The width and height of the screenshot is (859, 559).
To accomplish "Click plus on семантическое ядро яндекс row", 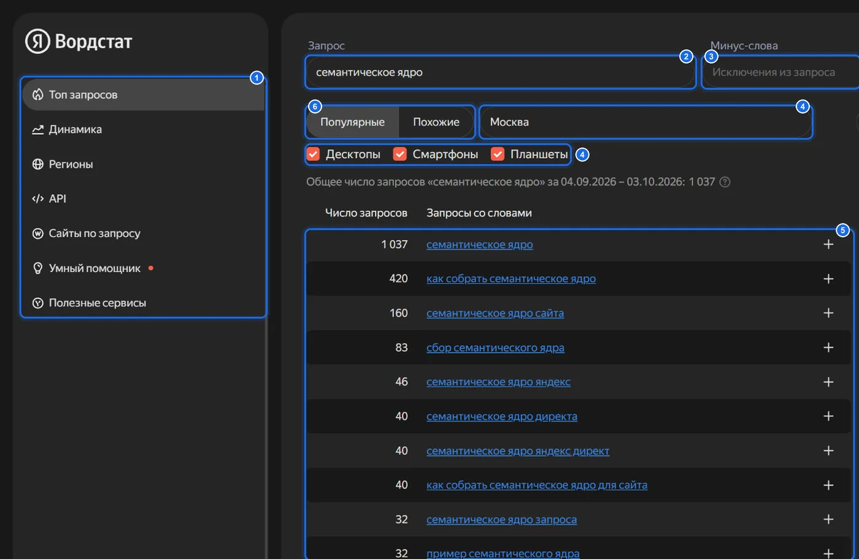I will click(x=828, y=382).
